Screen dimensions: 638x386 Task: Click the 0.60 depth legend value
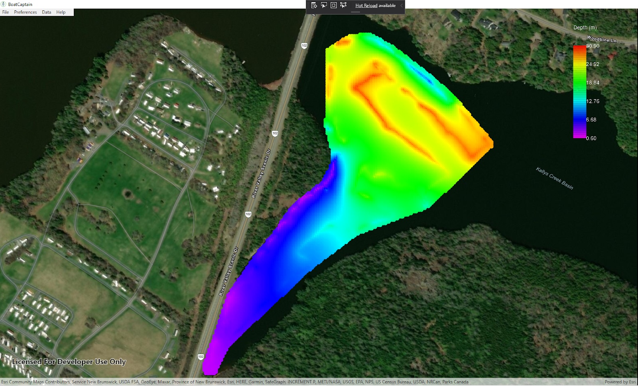591,138
